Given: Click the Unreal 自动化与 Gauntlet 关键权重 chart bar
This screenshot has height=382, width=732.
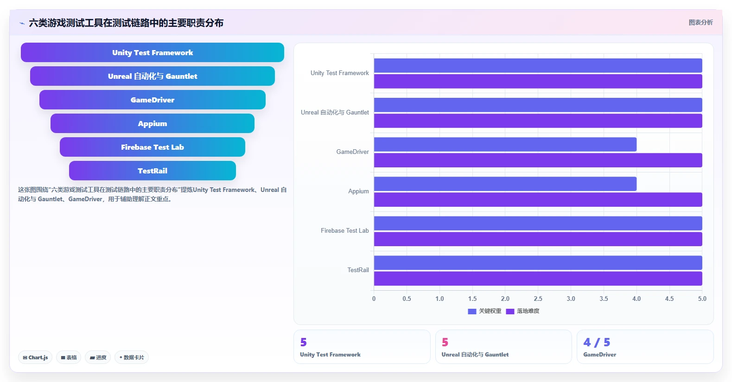Looking at the screenshot, I should (538, 105).
